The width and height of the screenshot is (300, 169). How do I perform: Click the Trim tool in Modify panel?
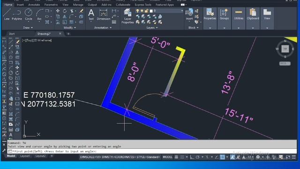pos(72,11)
